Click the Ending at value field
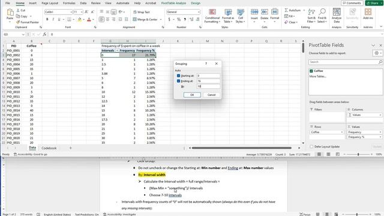Image resolution: width=384 pixels, height=216 pixels. click(x=208, y=81)
